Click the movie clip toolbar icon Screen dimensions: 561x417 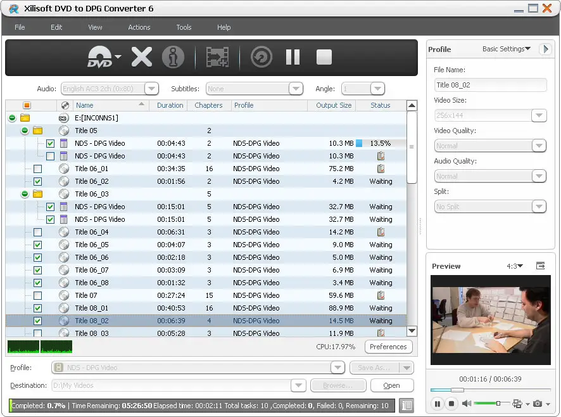click(x=218, y=57)
